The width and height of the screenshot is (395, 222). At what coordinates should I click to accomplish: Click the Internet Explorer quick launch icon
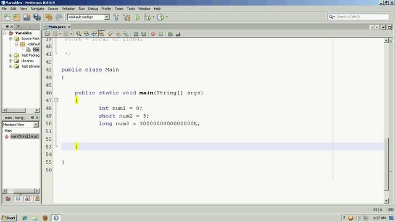click(x=25, y=218)
